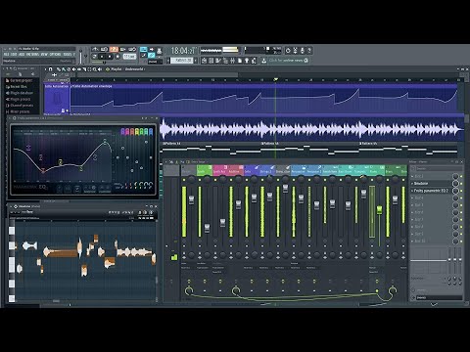This screenshot has width=470, height=352.
Task: Toggle the Newtone slot enable LED in mixer
Action: tap(461, 183)
